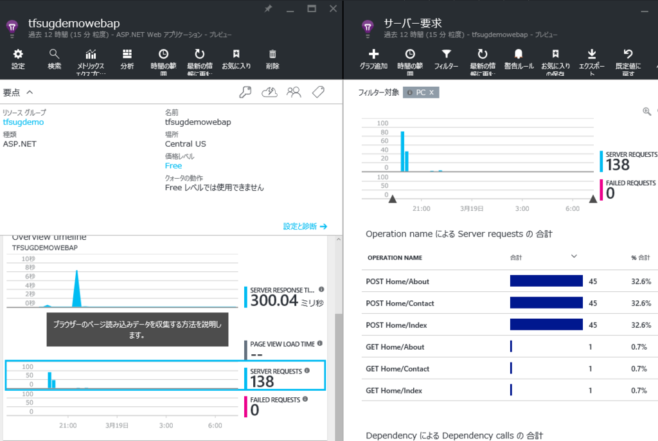658x441 pixels.
Task: Click Server Requests 138 summary in right blade
Action: tap(628, 161)
